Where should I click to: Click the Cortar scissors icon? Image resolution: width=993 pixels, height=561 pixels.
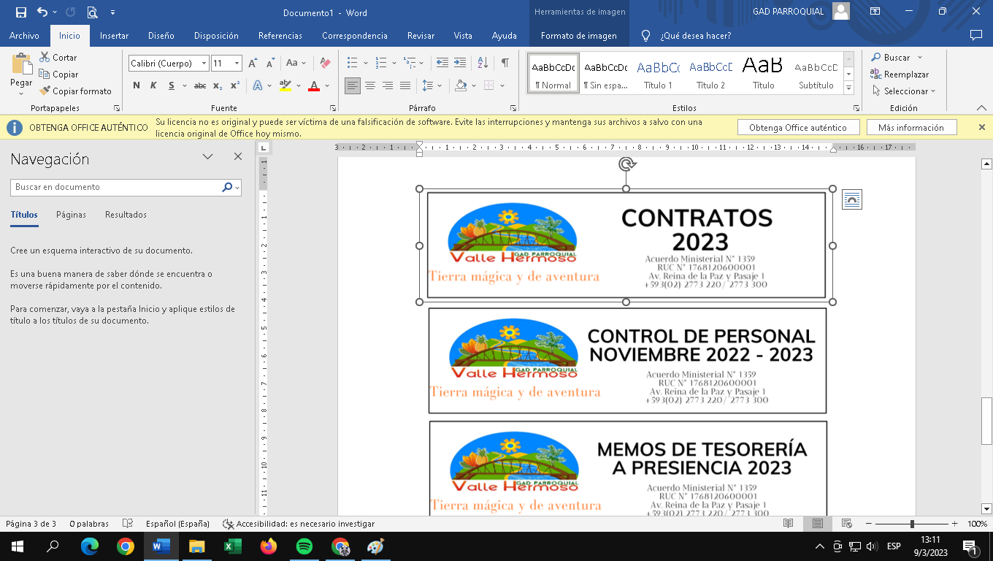point(45,57)
